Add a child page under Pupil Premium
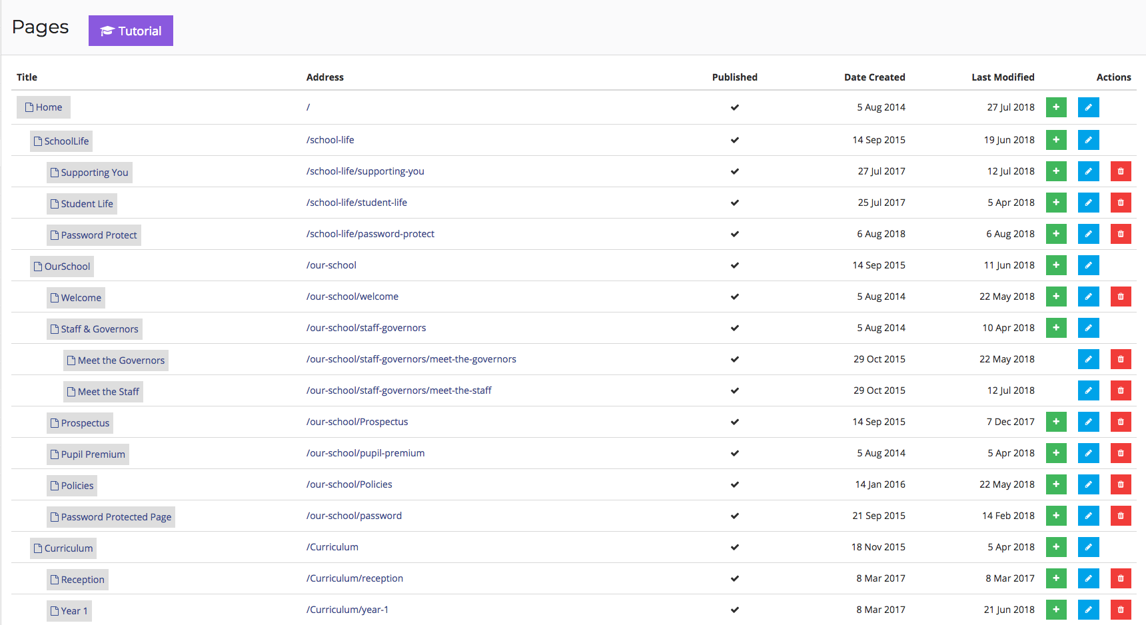The height and width of the screenshot is (625, 1146). 1056,453
